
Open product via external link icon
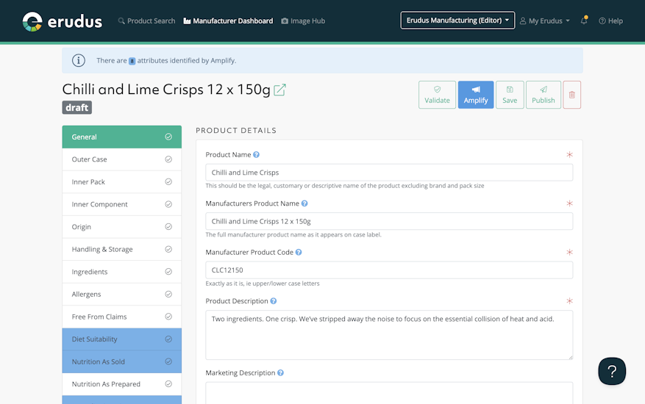pos(279,90)
